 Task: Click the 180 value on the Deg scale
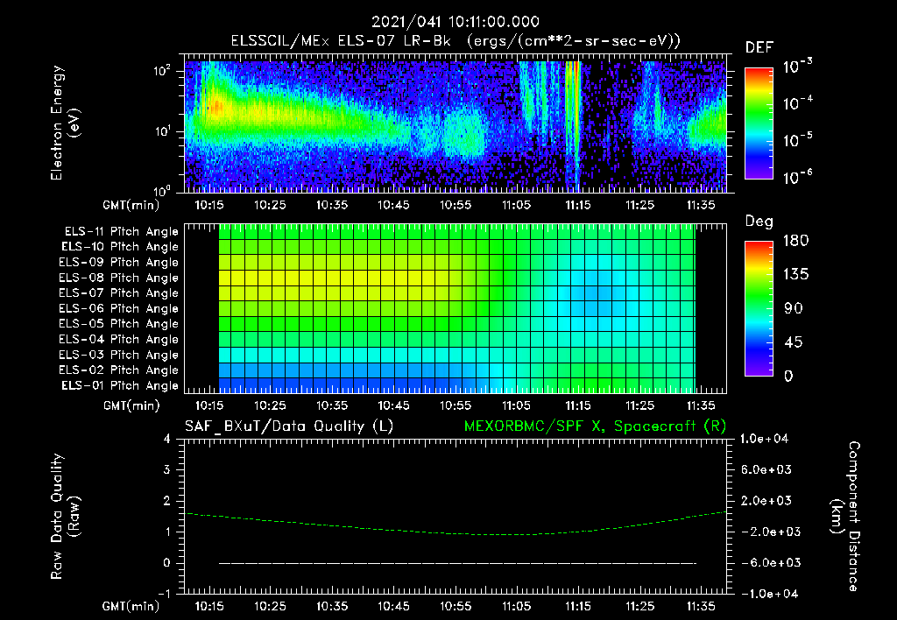(x=795, y=241)
